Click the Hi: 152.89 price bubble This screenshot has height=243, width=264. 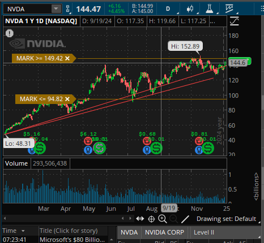[x=185, y=46]
